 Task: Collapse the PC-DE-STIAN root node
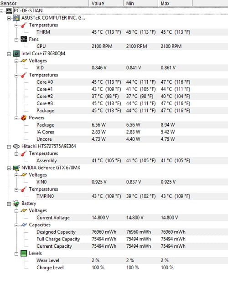pos(1,11)
